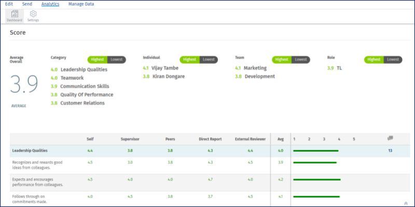The image size is (415, 207).
Task: Open the Send menu
Action: (x=27, y=4)
